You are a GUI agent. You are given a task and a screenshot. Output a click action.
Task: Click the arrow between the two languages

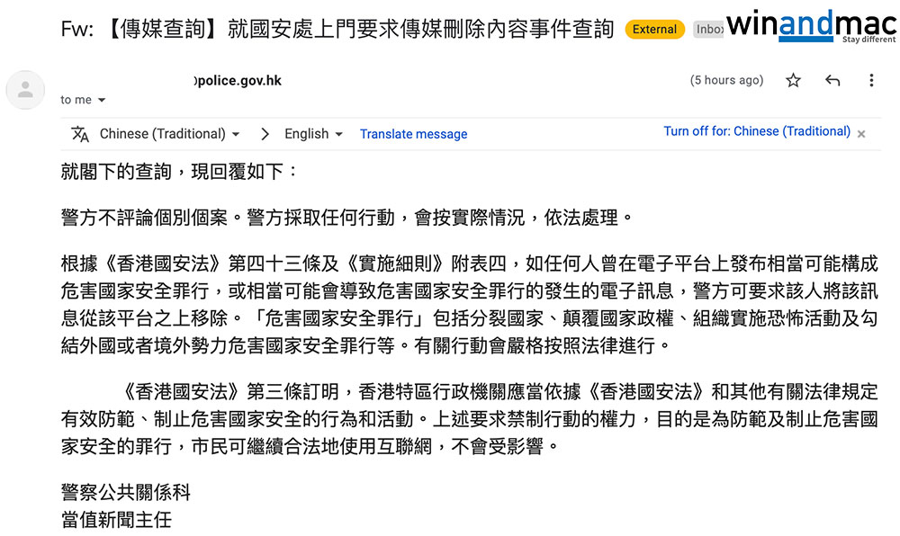pos(265,134)
